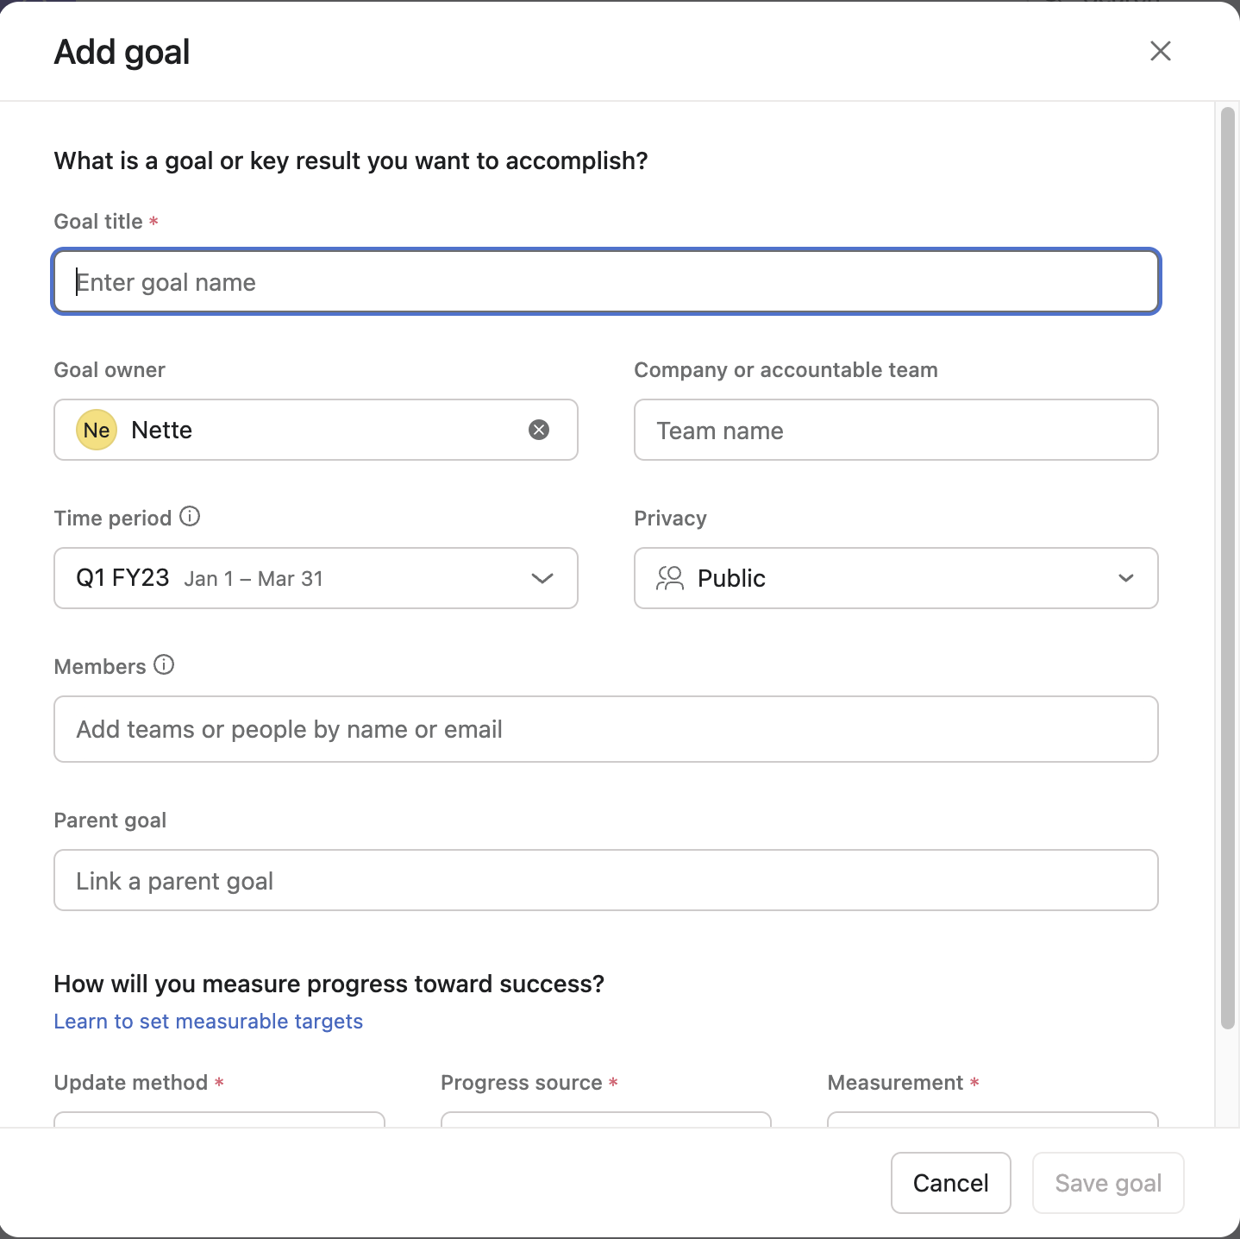Image resolution: width=1240 pixels, height=1239 pixels.
Task: Click the Ne avatar in Goal owner
Action: coord(97,430)
